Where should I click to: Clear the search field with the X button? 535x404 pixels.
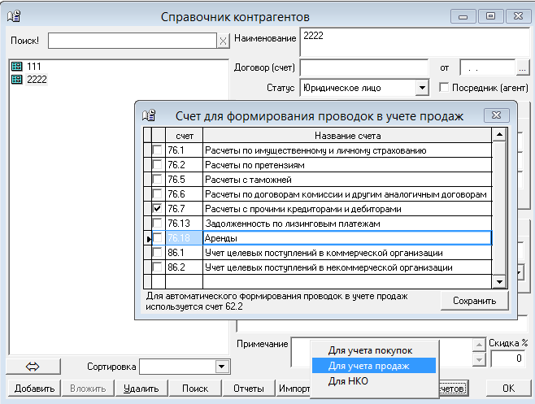[x=223, y=41]
